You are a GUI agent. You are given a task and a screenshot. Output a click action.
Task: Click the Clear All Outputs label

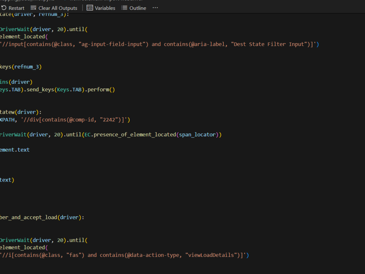coord(58,8)
